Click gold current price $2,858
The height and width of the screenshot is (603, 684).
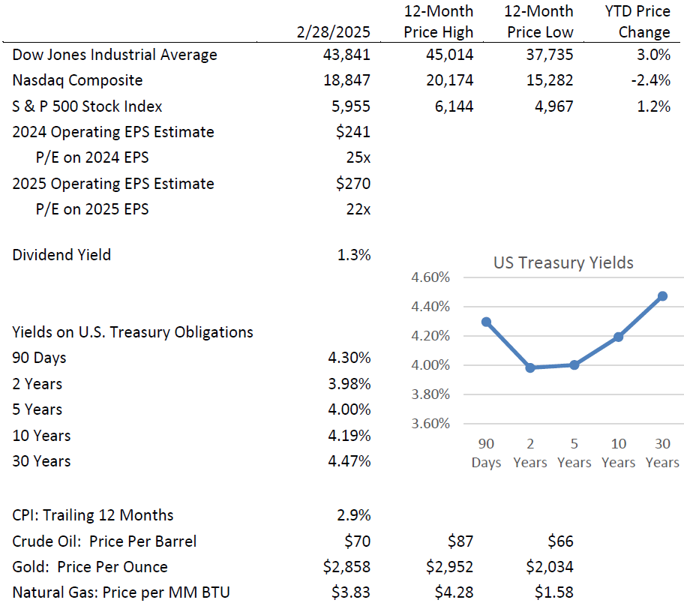pyautogui.click(x=346, y=567)
